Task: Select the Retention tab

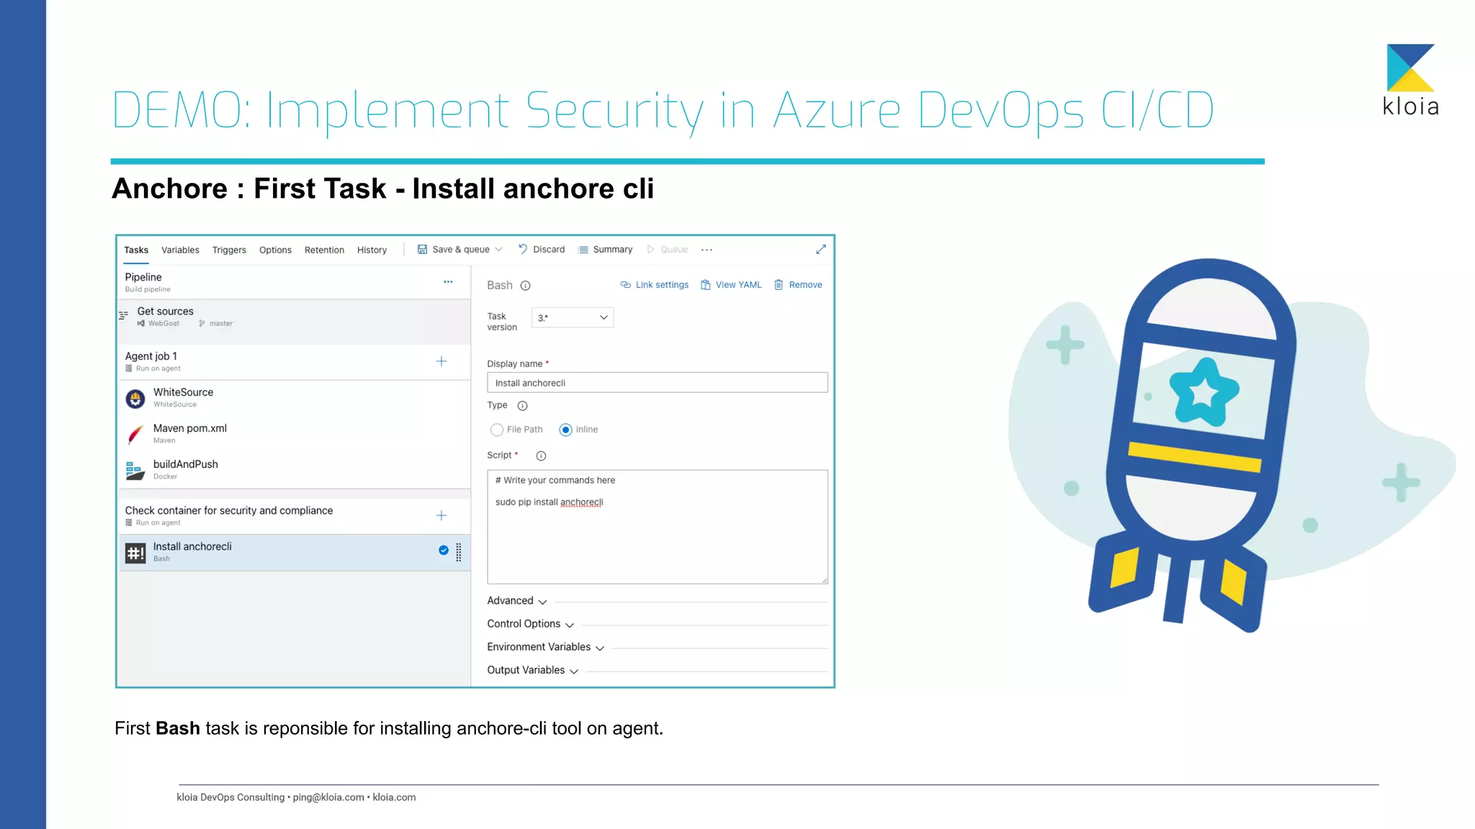Action: 324,250
